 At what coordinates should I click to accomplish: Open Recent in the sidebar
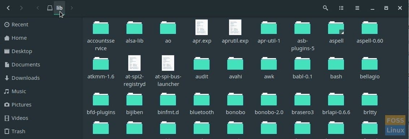[16, 25]
